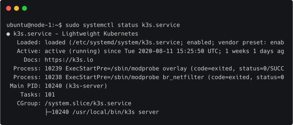The width and height of the screenshot is (293, 125).
Task: Click the /usr/local/bin/k3s server process entry
Action: (x=116, y=112)
